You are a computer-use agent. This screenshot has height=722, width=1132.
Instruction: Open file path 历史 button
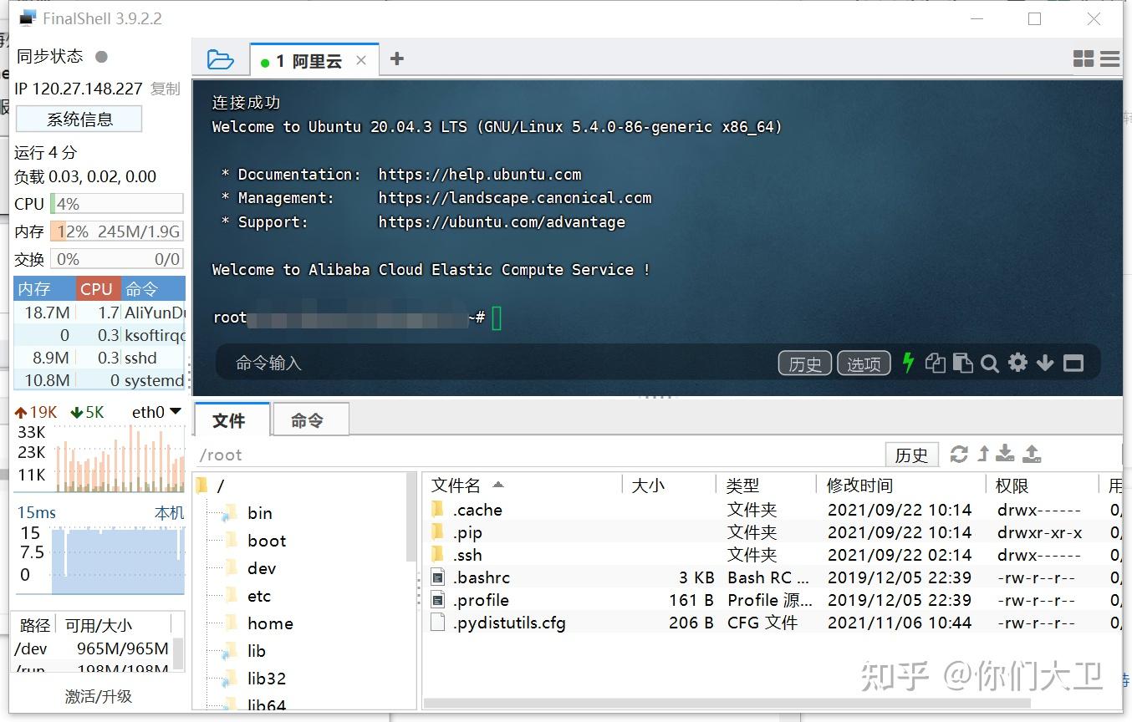point(912,455)
